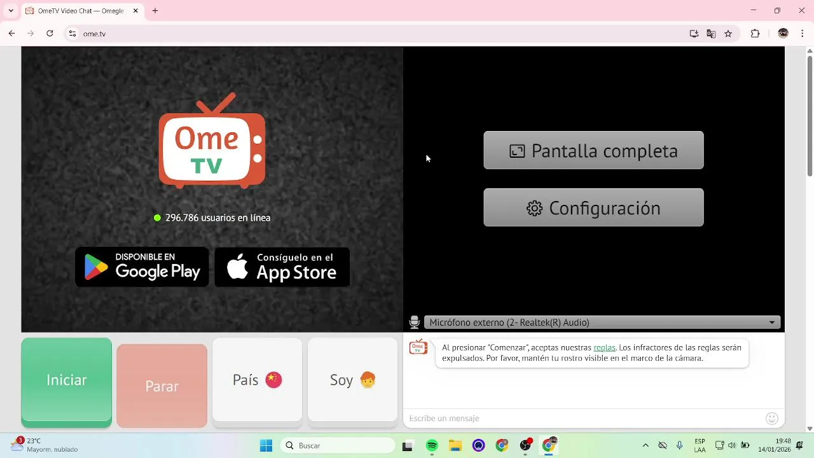
Task: Click the Pantalla completa button
Action: click(593, 151)
